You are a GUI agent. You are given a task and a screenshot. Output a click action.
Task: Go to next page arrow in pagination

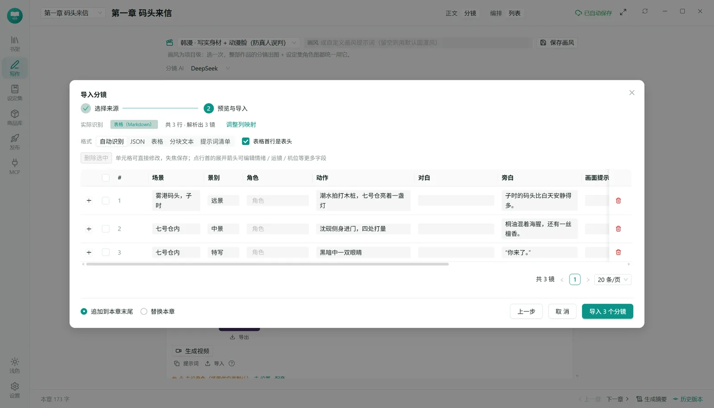point(588,280)
